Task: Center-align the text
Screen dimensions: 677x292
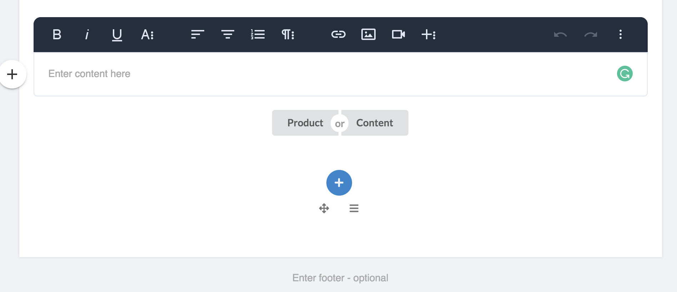Action: 227,35
